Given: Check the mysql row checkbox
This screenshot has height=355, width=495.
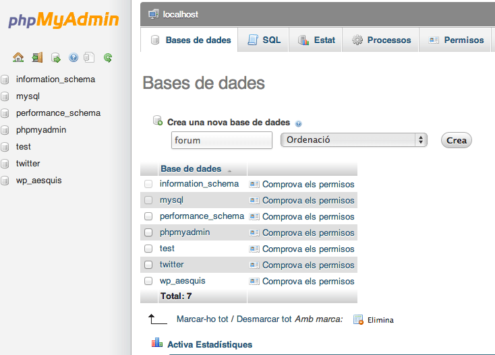Looking at the screenshot, I should pyautogui.click(x=148, y=200).
